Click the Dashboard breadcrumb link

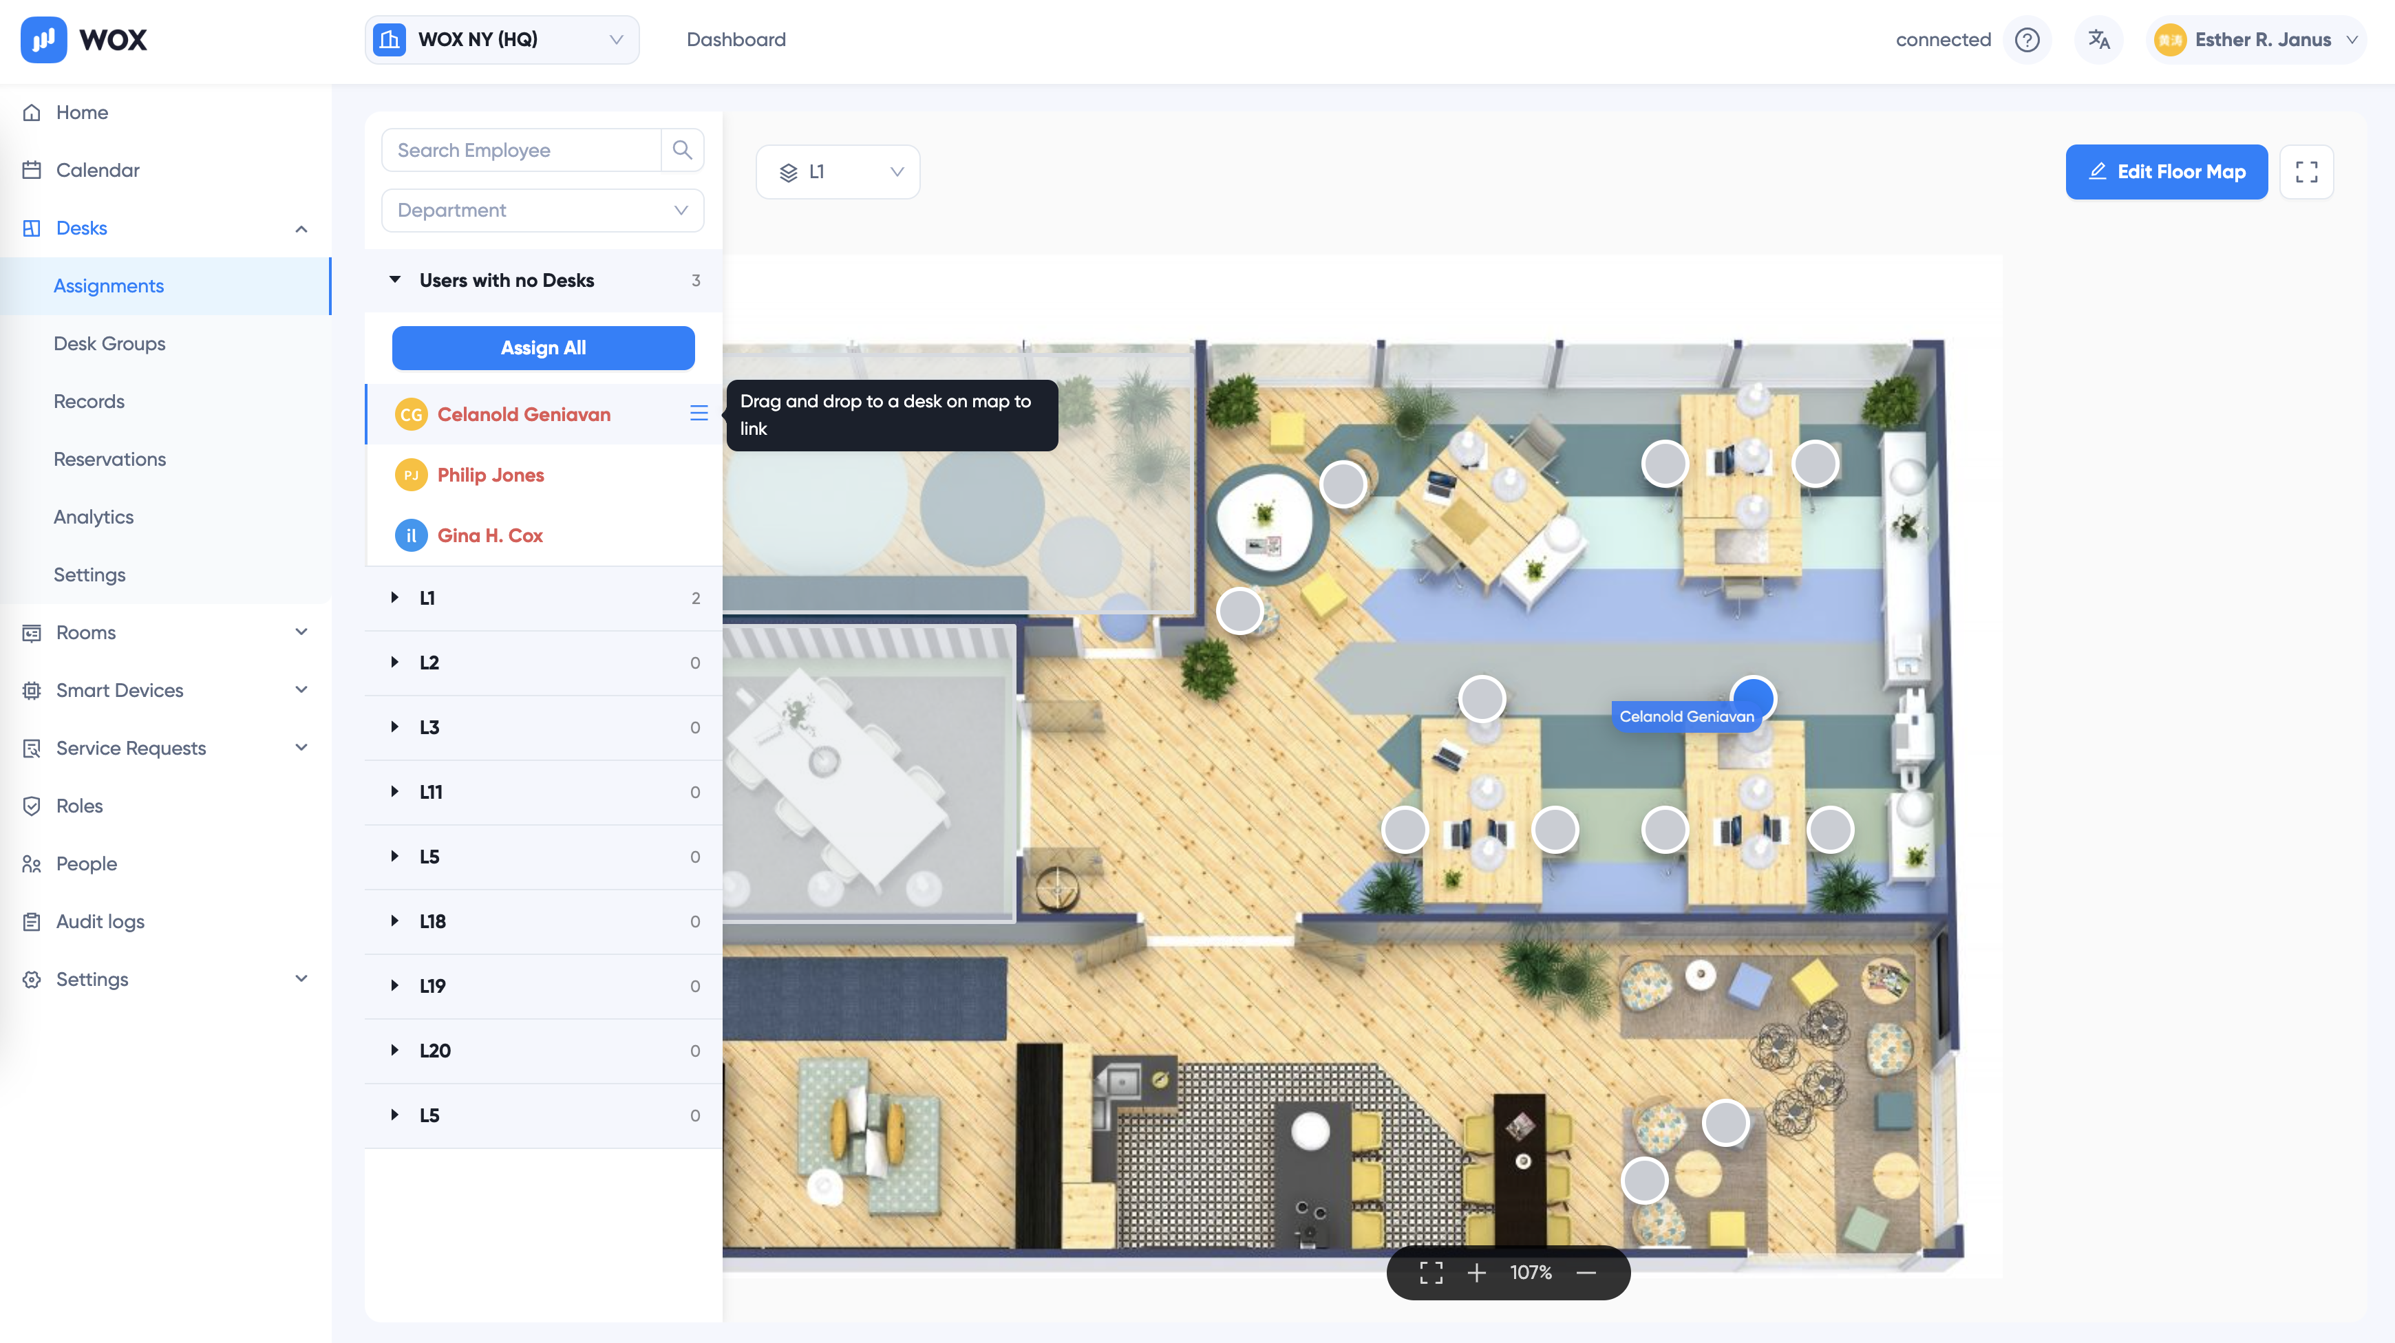point(736,40)
